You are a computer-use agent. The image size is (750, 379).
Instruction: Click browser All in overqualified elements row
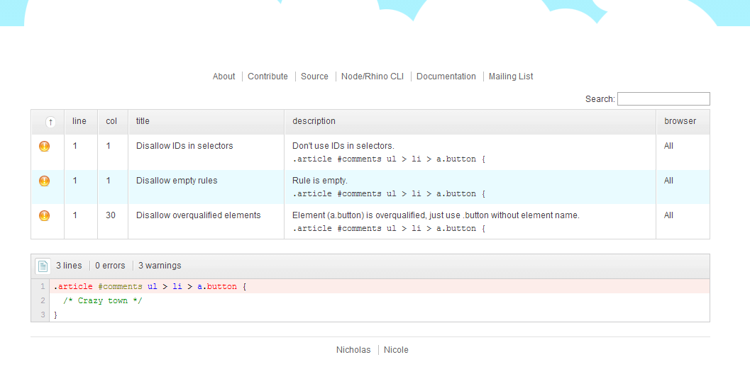pos(668,215)
